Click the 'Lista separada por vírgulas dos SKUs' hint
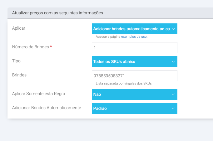This screenshot has width=213, height=141. (x=124, y=83)
